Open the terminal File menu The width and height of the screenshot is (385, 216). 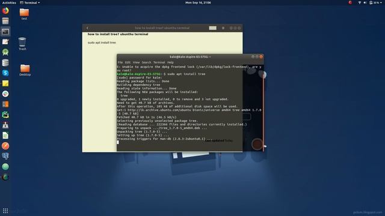120,62
